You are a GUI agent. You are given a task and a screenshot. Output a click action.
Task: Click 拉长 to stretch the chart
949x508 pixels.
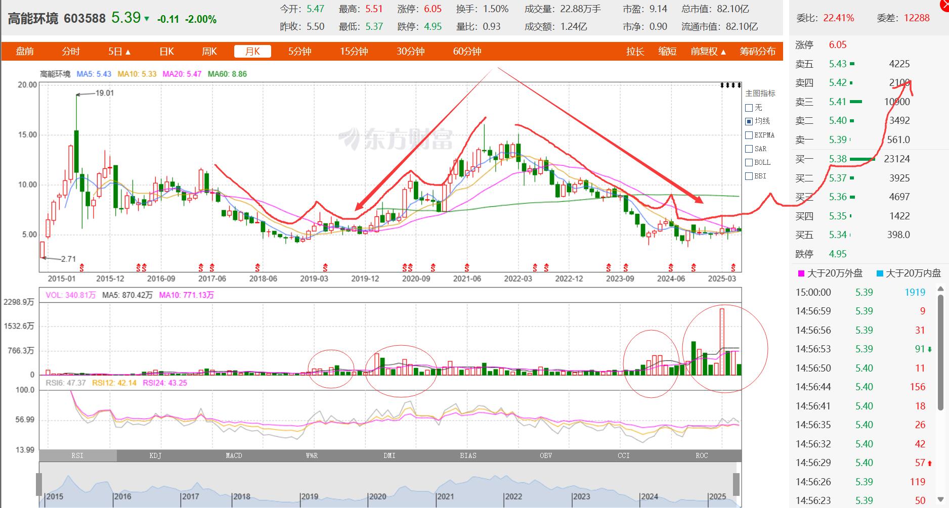[635, 52]
